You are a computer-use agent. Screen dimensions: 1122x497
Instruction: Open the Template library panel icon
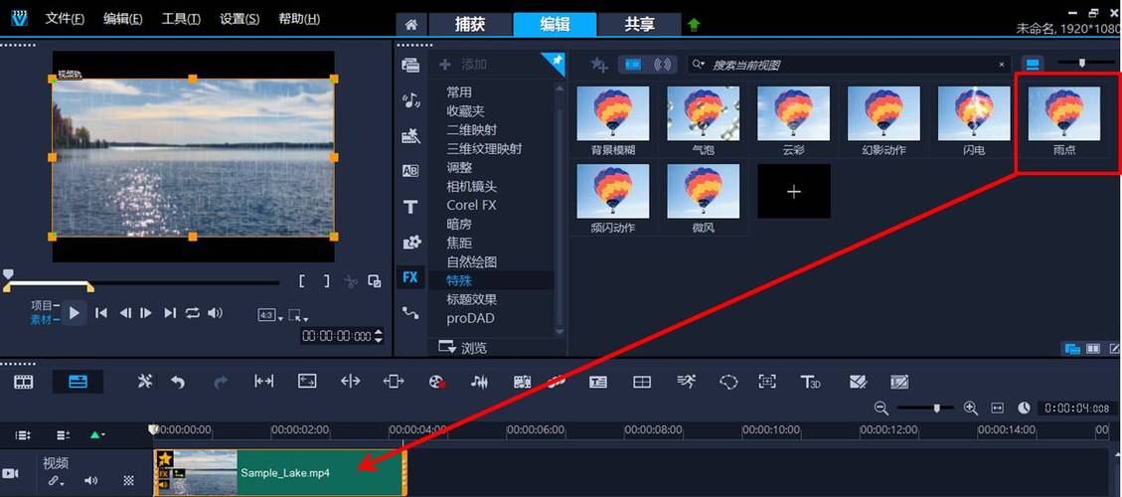tap(410, 135)
